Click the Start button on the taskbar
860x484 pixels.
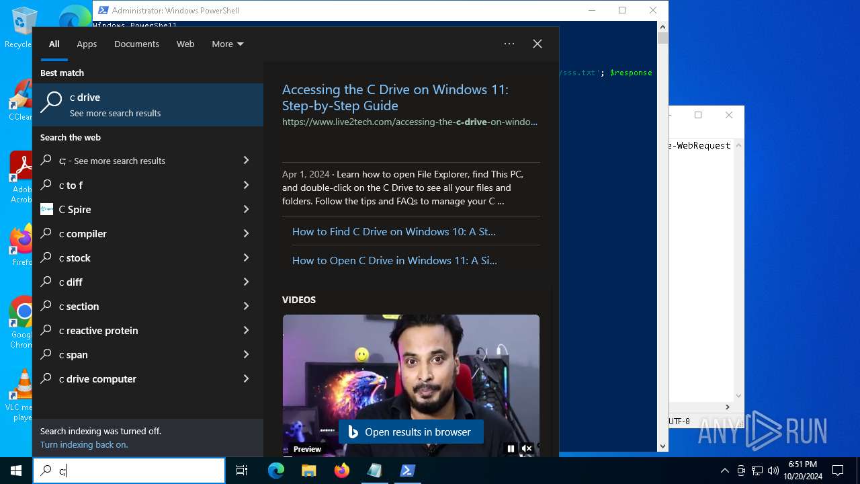click(x=16, y=471)
